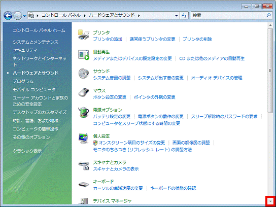Image resolution: width=276 pixels, height=207 pixels.
Task: Click ポインタの外観の変更 link
Action: click(x=154, y=97)
